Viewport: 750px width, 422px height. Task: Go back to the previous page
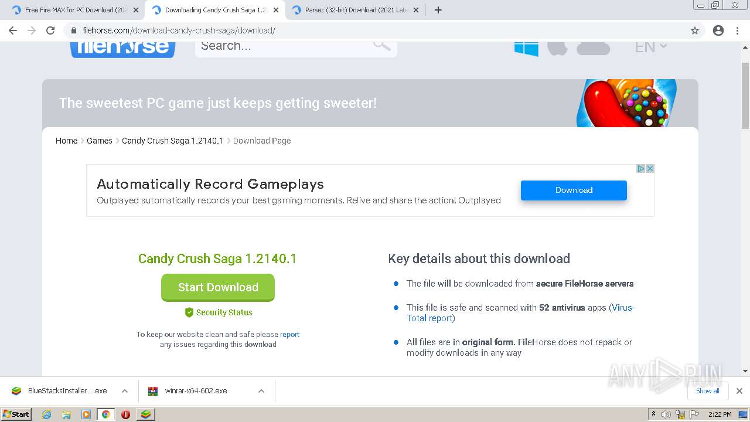point(13,30)
